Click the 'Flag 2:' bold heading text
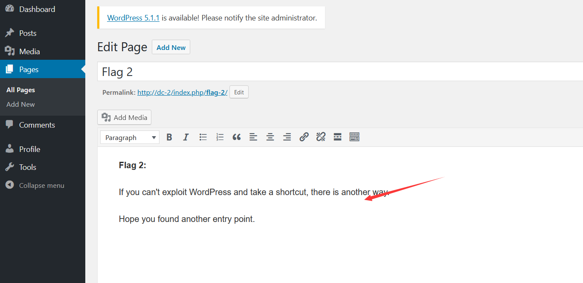The height and width of the screenshot is (283, 583). 133,166
